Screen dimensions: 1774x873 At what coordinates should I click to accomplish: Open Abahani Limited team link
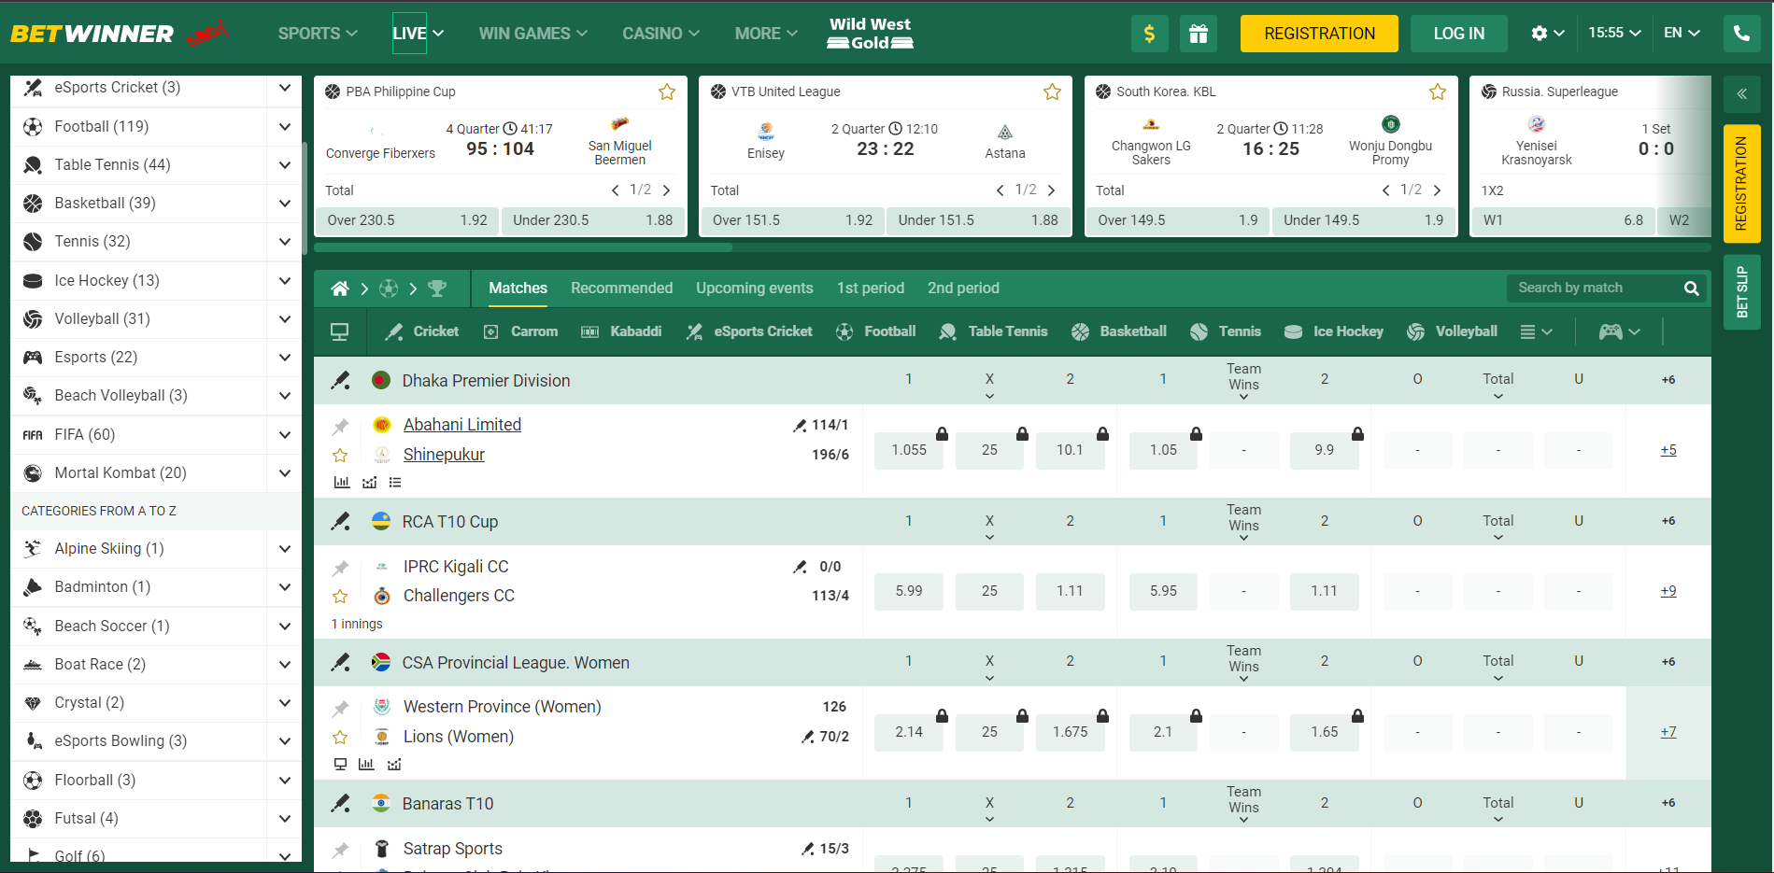click(462, 425)
